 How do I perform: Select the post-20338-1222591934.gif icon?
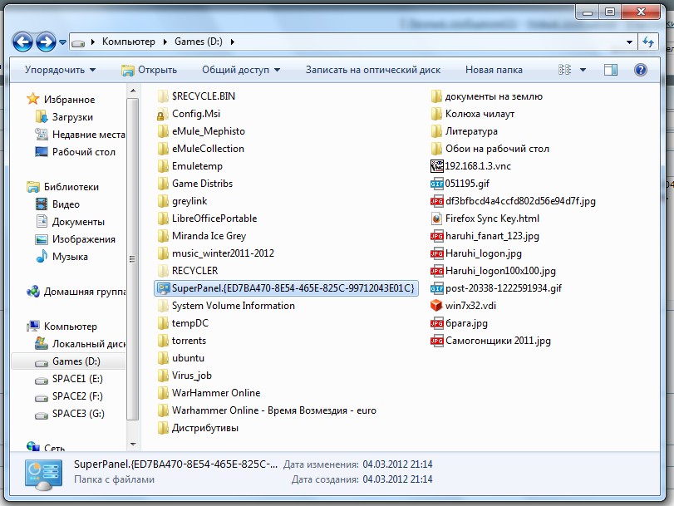tap(436, 288)
